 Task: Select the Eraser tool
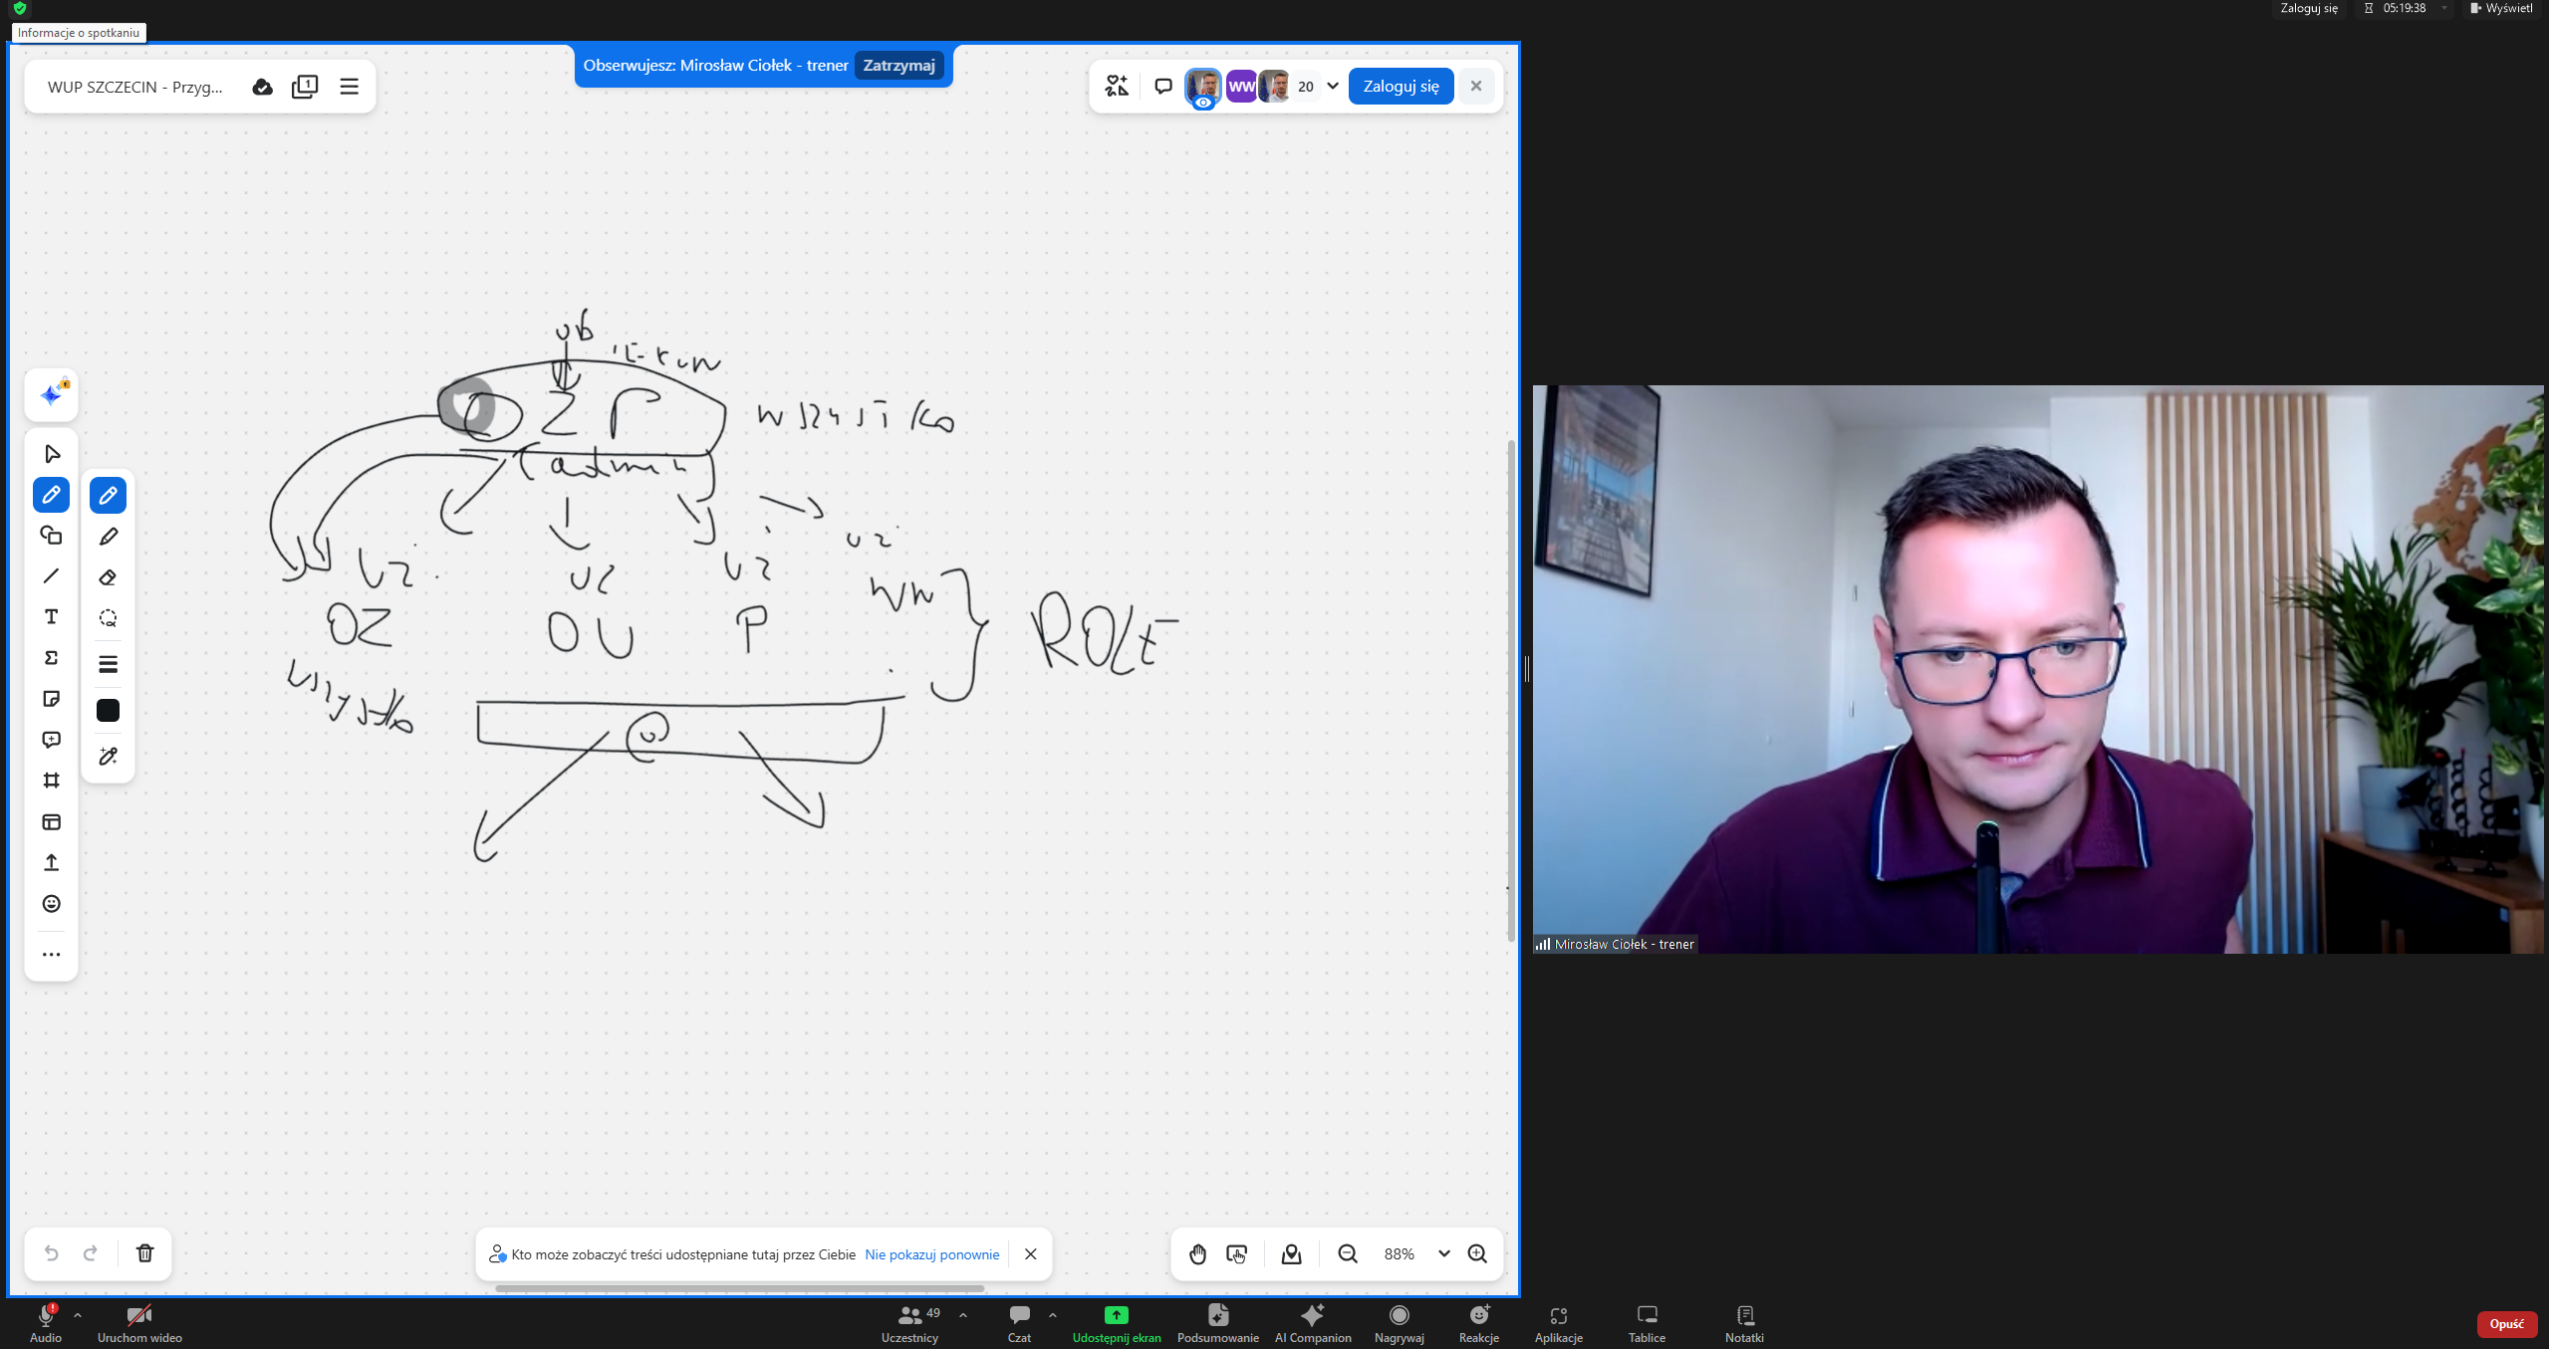108,577
